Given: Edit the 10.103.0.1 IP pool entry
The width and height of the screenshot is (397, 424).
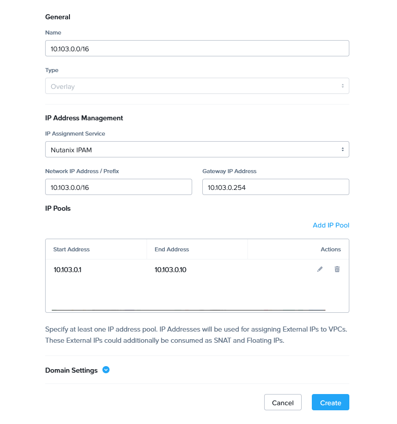Looking at the screenshot, I should click(319, 269).
